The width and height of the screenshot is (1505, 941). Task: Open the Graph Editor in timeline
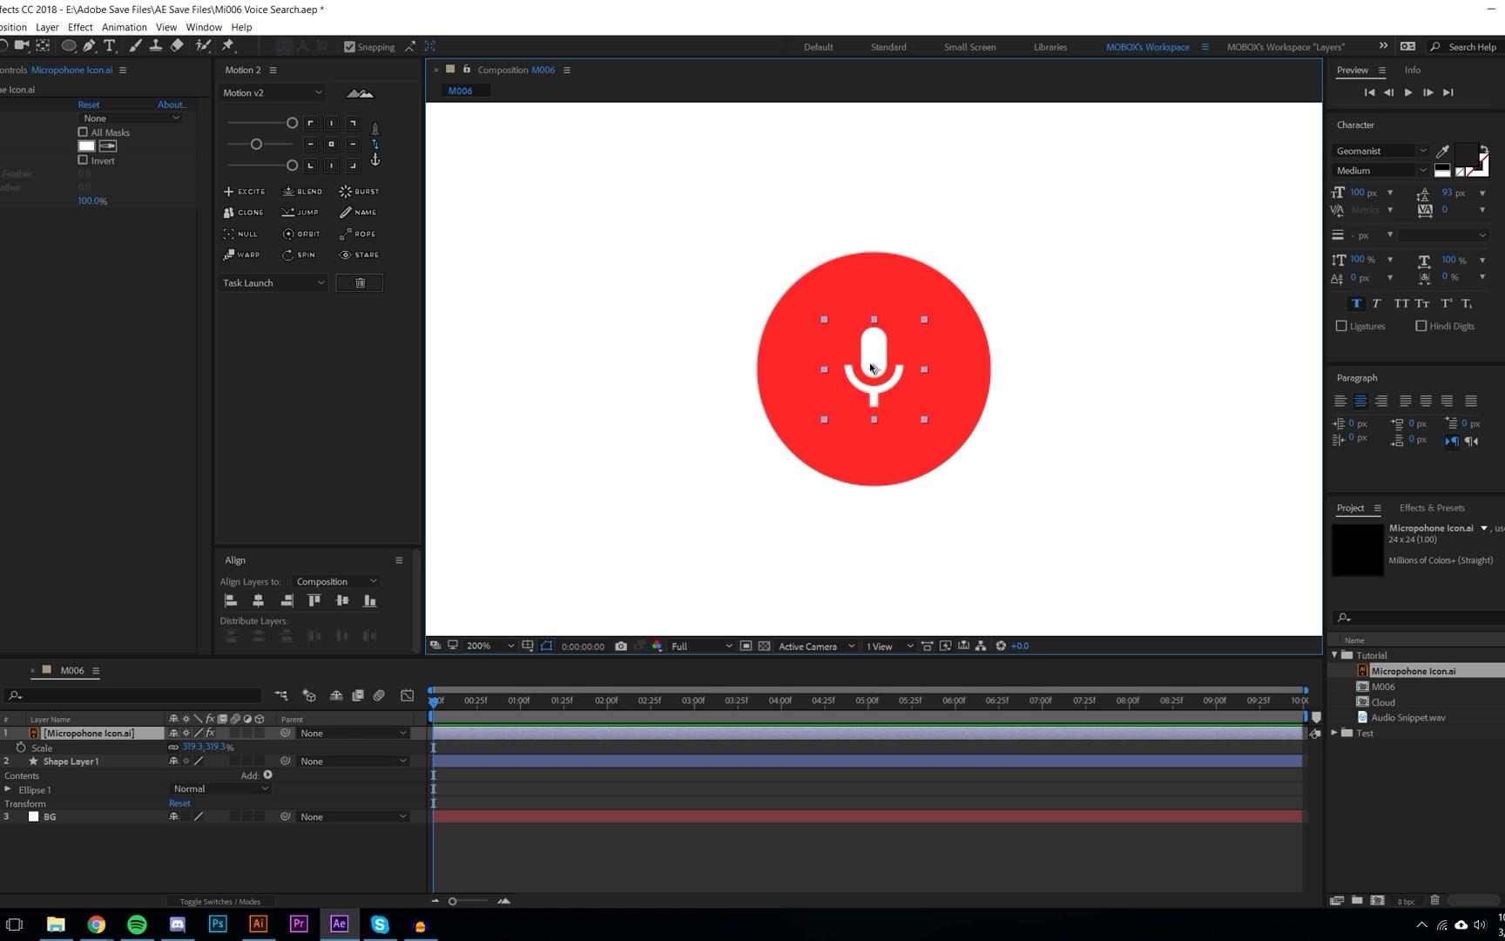[x=407, y=695]
